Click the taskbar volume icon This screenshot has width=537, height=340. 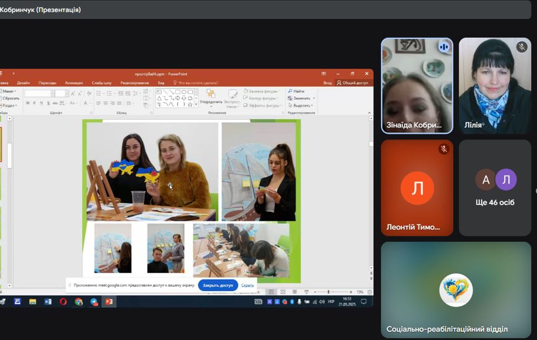click(322, 302)
